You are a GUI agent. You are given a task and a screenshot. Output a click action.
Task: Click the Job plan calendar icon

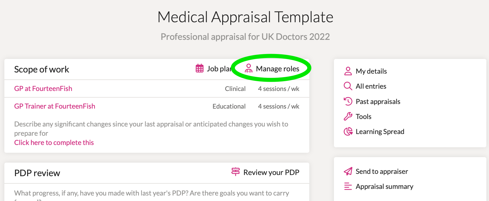pos(200,68)
